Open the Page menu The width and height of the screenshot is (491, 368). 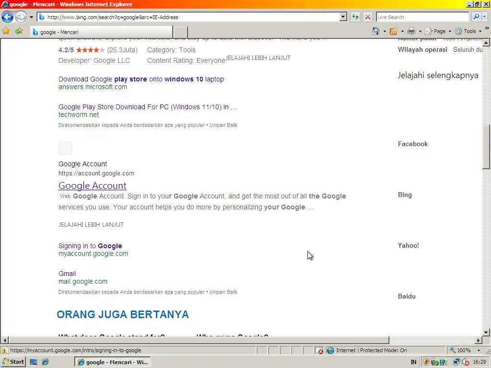(438, 31)
